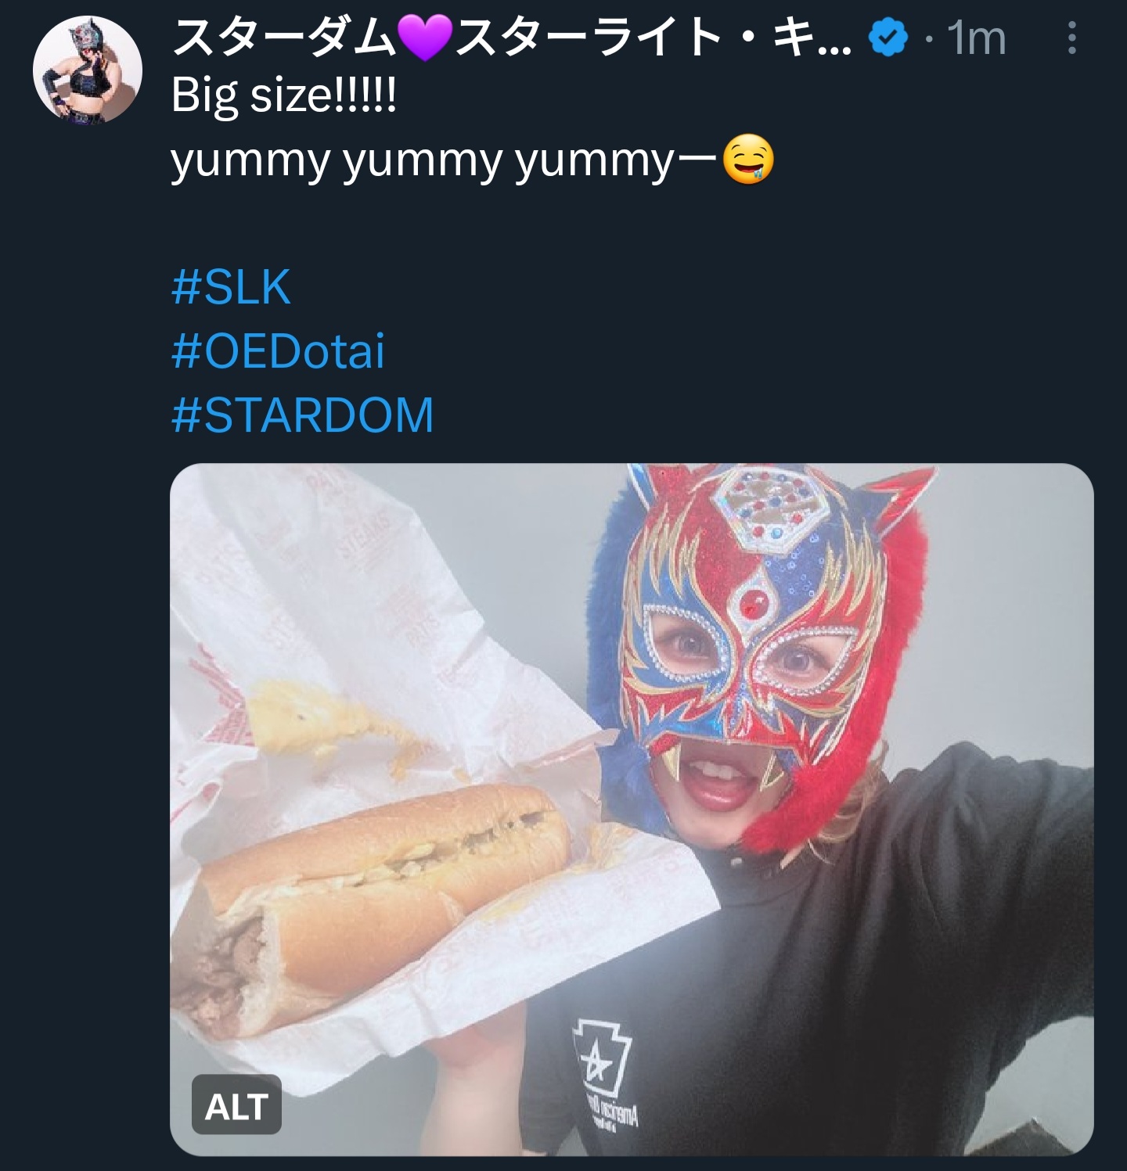Open the #OEDotai hashtag

point(278,350)
